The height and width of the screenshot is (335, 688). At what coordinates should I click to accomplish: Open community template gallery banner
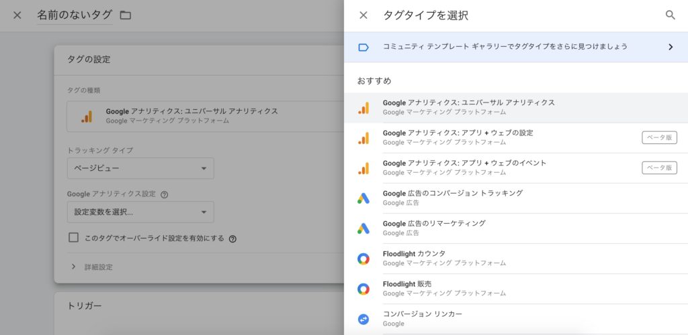(515, 47)
